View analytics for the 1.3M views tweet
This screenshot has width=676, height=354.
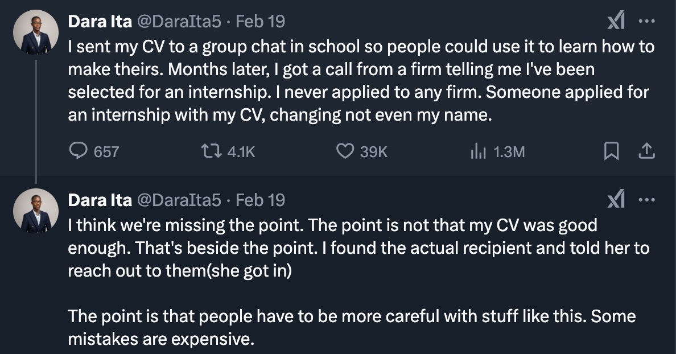tap(476, 151)
